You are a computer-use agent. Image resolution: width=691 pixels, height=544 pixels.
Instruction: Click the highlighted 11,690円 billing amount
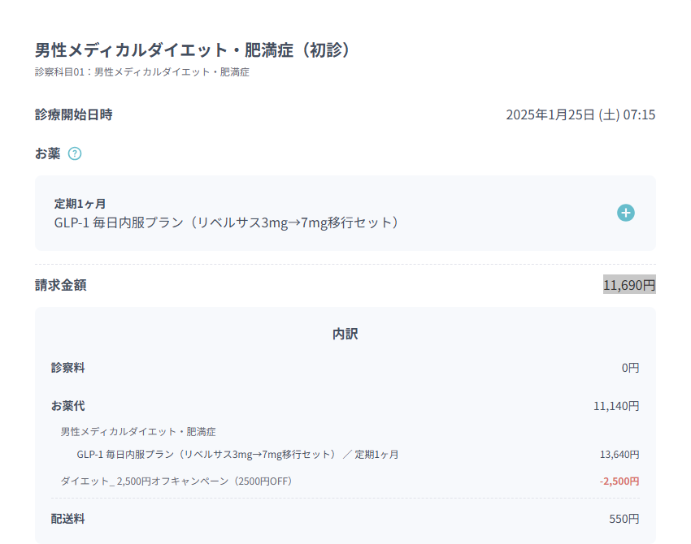pyautogui.click(x=629, y=285)
